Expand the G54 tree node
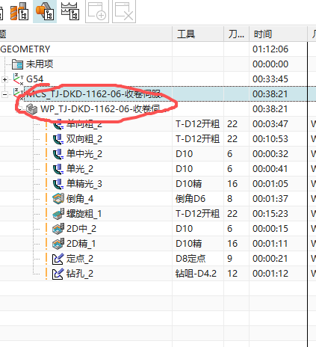This screenshot has height=347, width=316. [4, 79]
